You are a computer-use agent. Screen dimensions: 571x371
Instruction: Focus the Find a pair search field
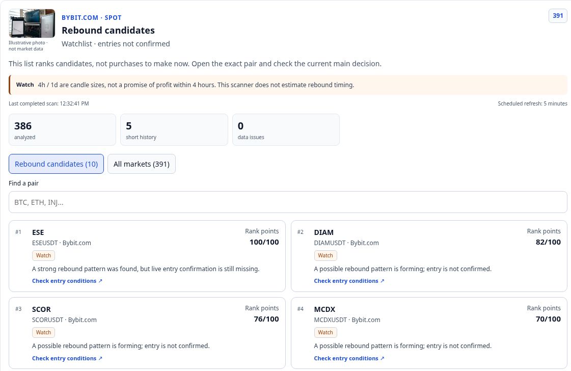(288, 202)
